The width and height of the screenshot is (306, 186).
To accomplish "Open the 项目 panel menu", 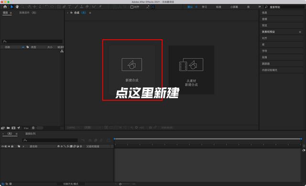I will coord(11,13).
